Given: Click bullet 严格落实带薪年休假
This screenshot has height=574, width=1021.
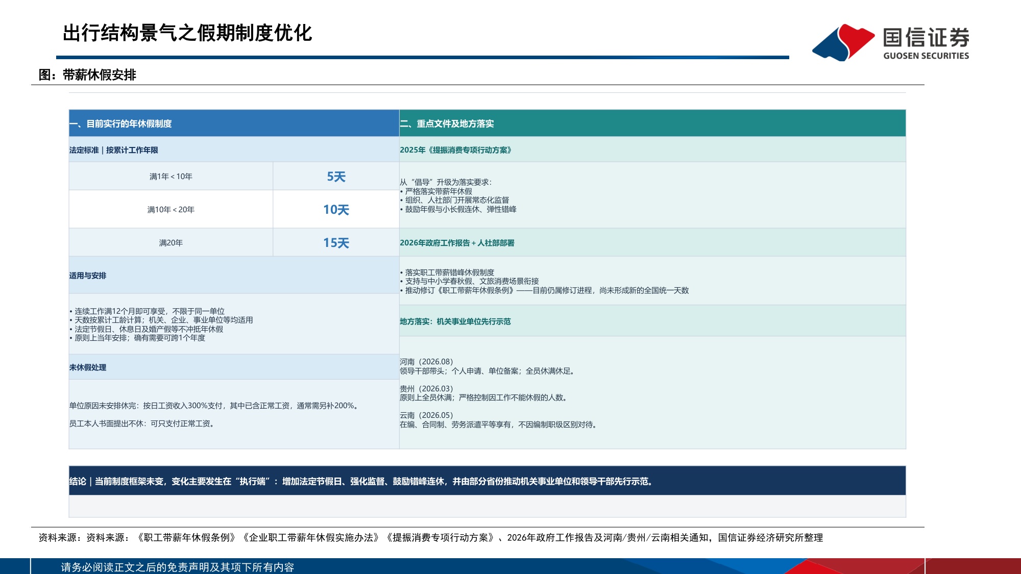Looking at the screenshot, I should point(436,191).
